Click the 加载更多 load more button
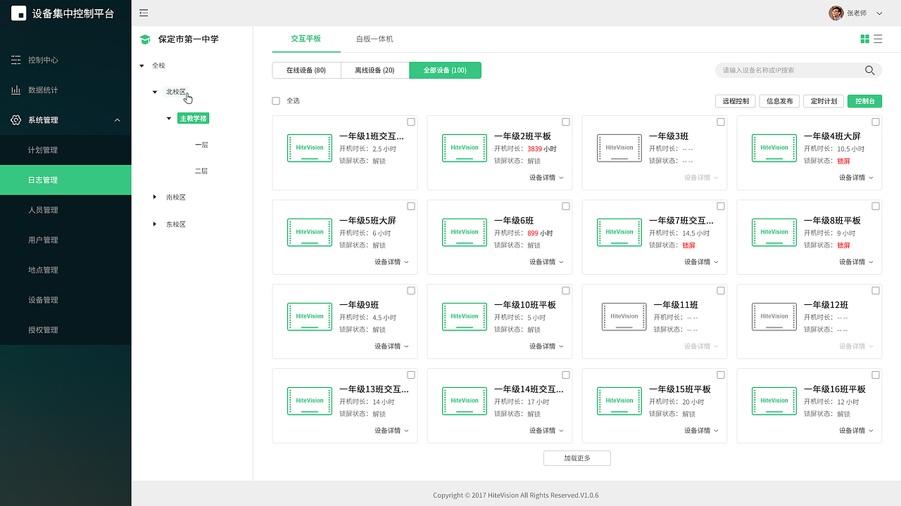 pyautogui.click(x=576, y=458)
